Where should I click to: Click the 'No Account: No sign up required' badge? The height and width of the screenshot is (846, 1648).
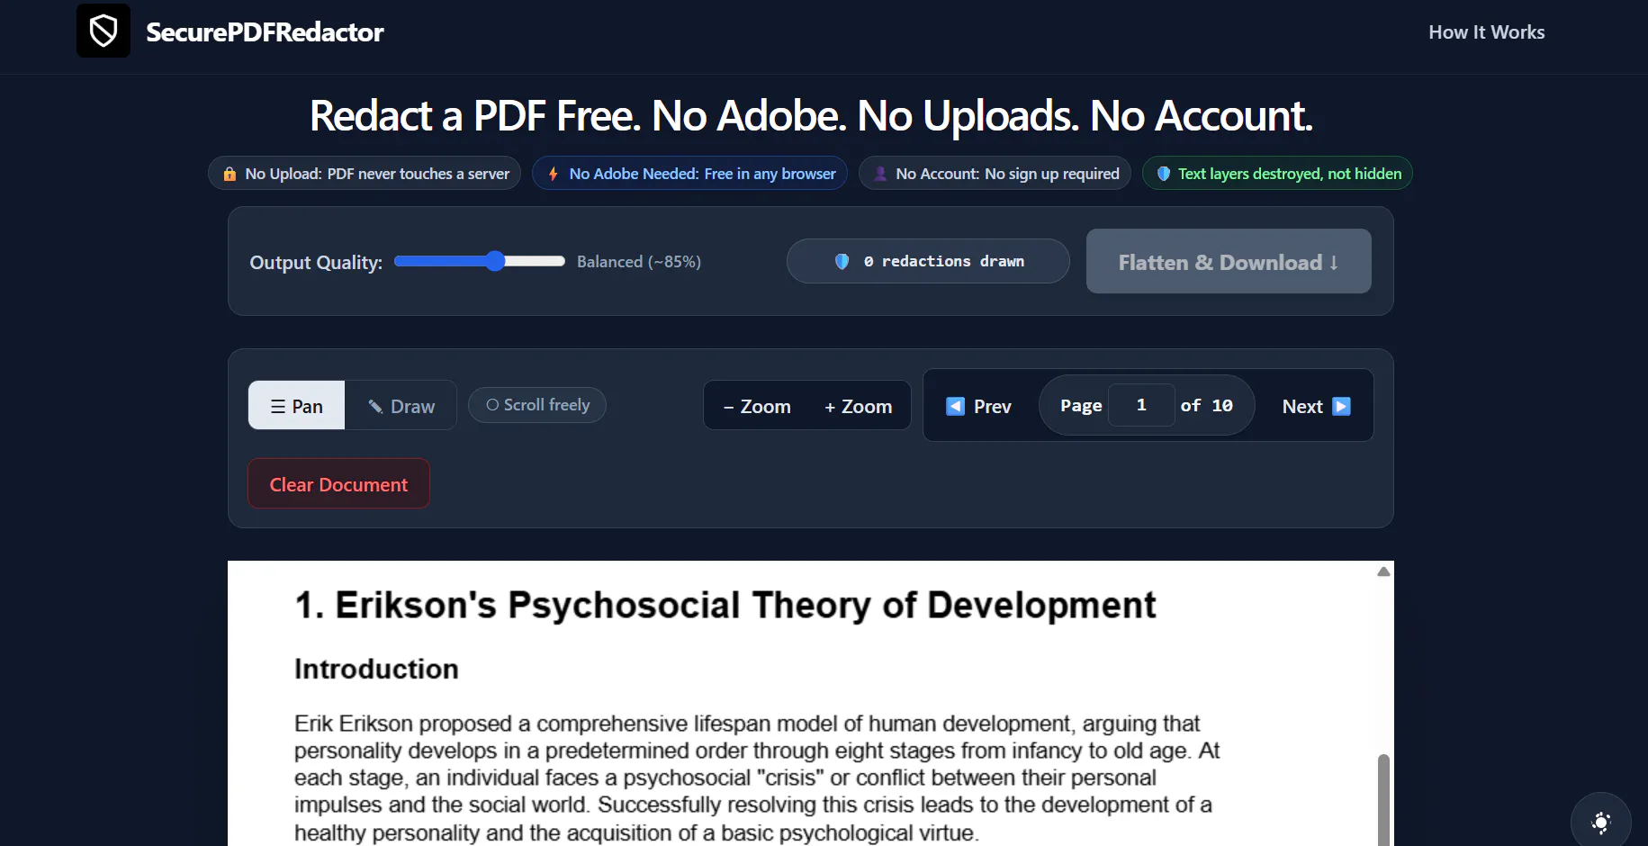pos(995,174)
